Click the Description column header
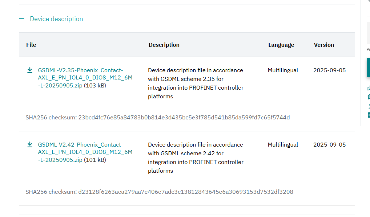This screenshot has width=370, height=217. coord(164,45)
